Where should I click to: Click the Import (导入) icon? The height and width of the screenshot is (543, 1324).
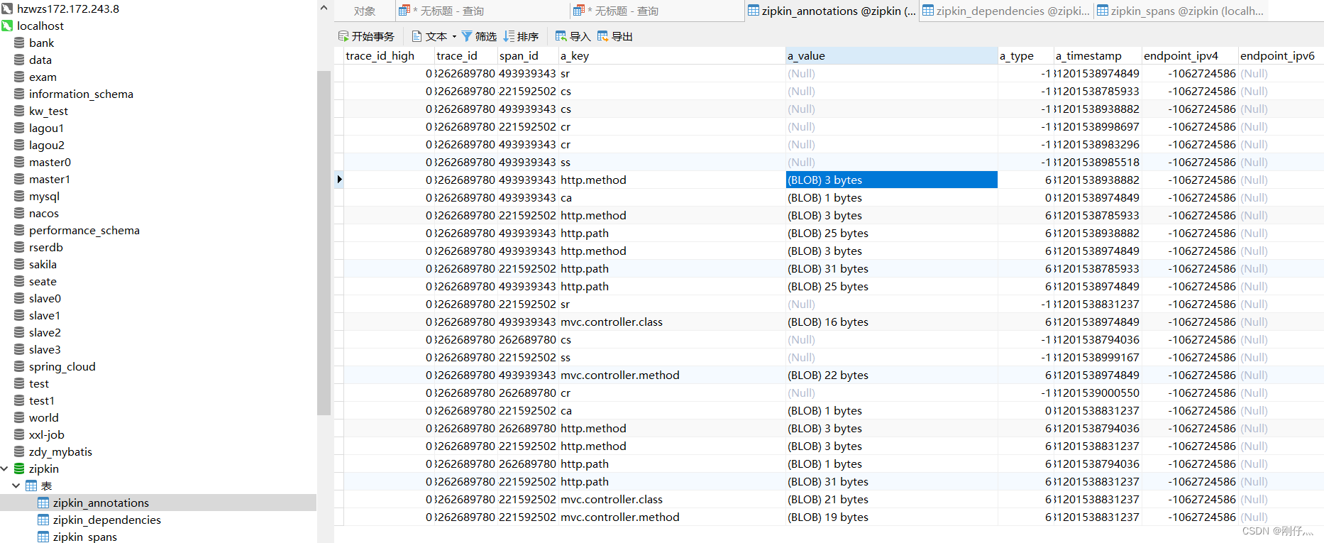click(561, 36)
